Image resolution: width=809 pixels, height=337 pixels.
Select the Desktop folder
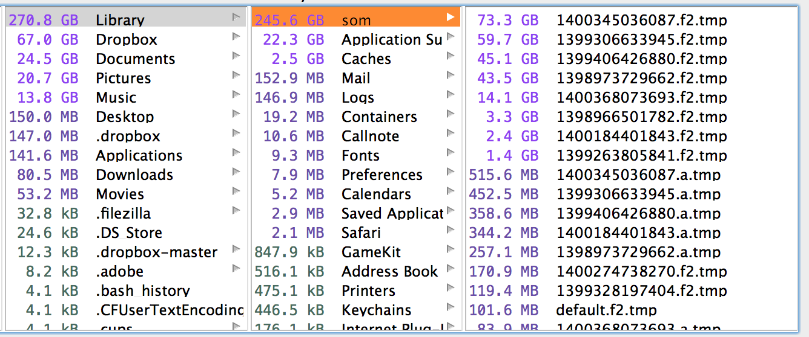126,117
